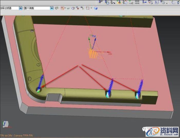180x138 pixels.
Task: Click the colorful chart icon in top toolbar
Action: (x=119, y=2)
